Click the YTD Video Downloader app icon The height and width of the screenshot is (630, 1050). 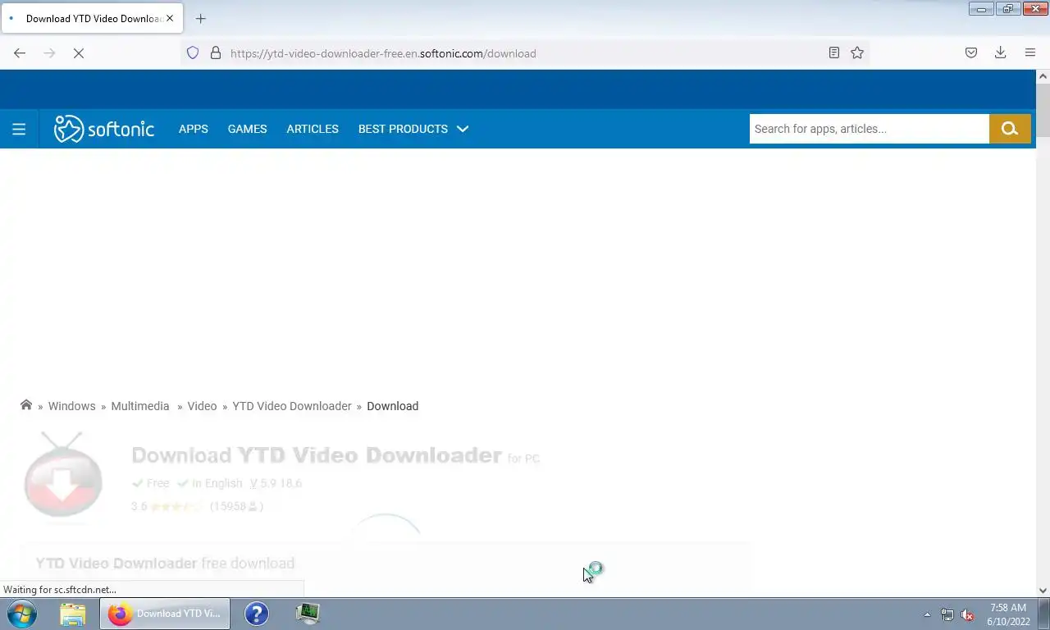tap(63, 476)
